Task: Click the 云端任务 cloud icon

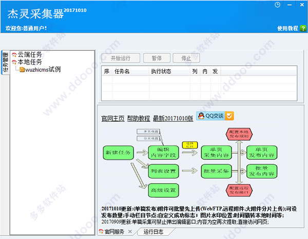Action: coord(14,54)
